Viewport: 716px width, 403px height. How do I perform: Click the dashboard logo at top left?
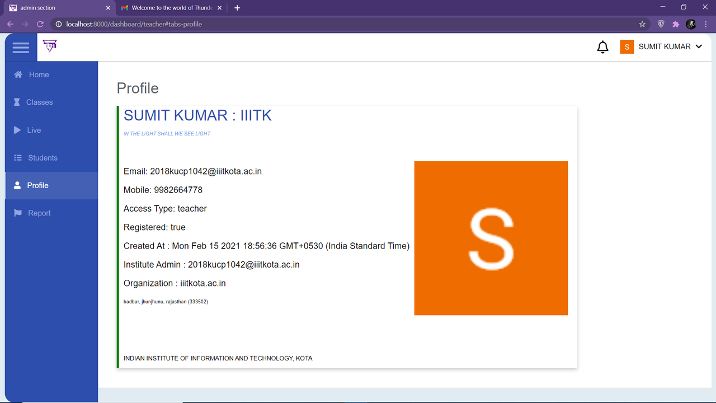(x=49, y=46)
